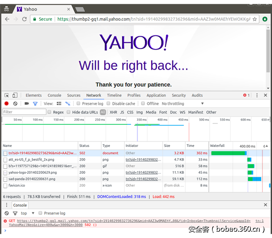Switch to the Audits tab

(x=197, y=95)
